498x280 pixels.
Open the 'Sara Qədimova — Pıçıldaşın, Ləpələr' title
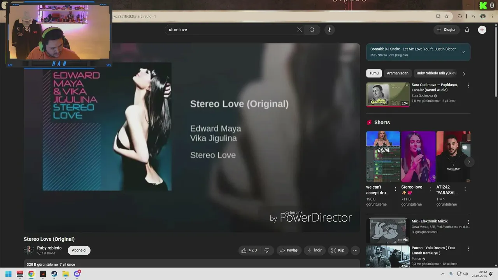(435, 87)
